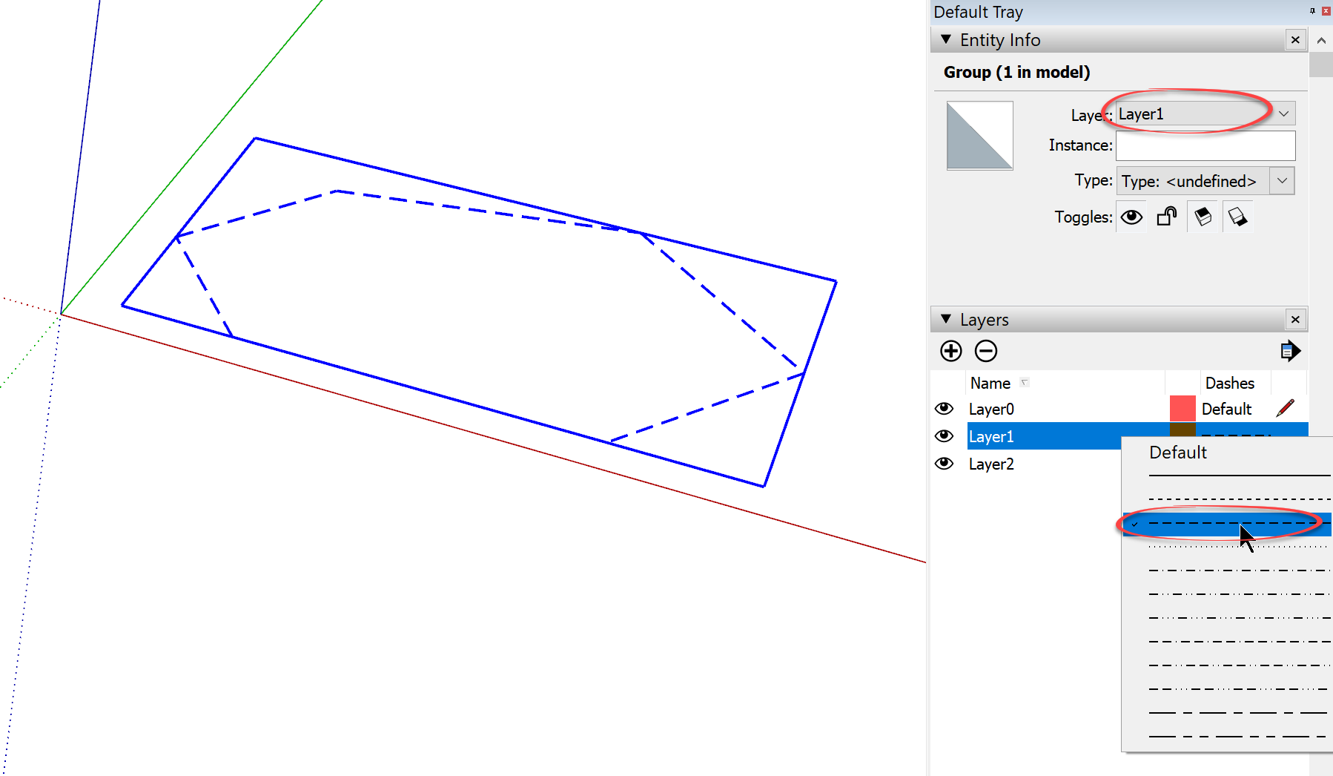This screenshot has width=1333, height=776.
Task: Collapse the Entity Info panel triangle
Action: click(x=946, y=40)
